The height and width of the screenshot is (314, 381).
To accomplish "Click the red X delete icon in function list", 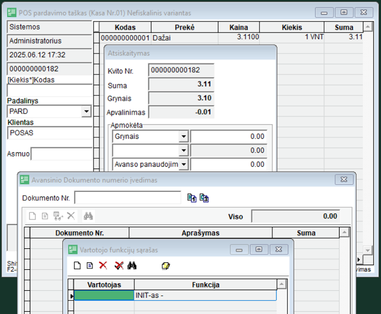I will (103, 265).
